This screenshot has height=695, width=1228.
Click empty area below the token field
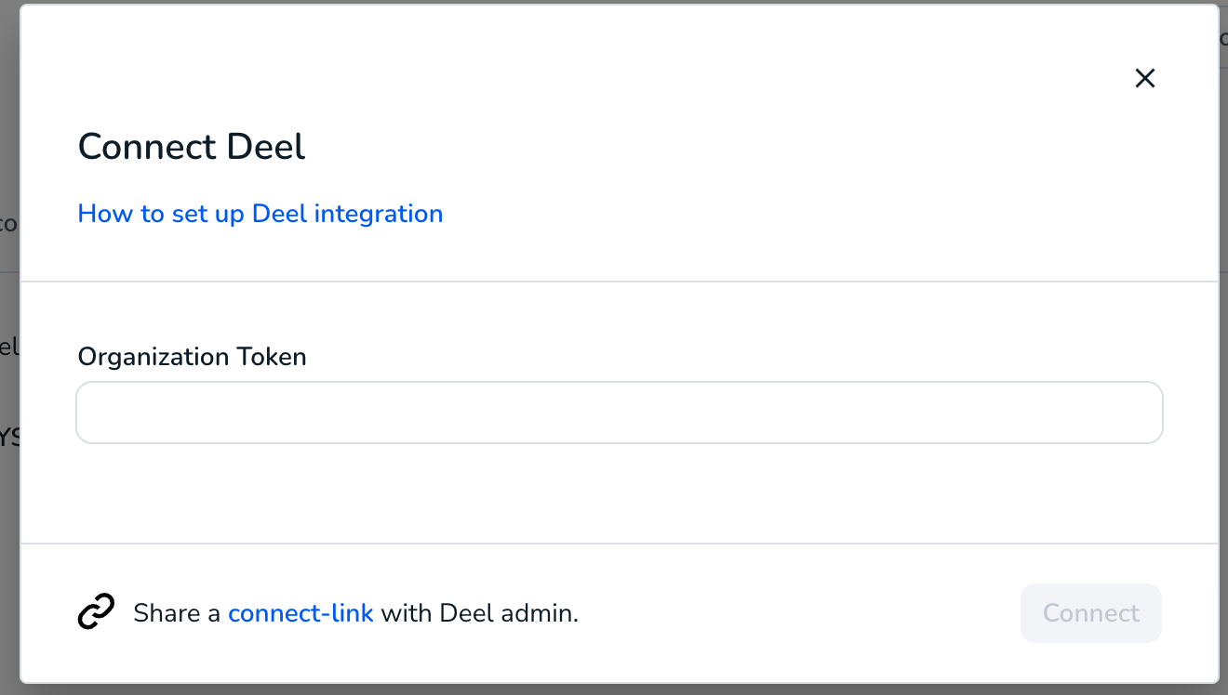pos(620,492)
